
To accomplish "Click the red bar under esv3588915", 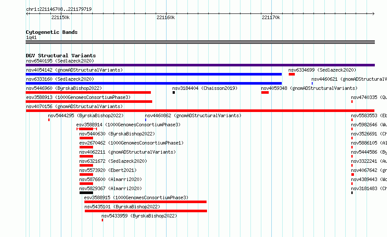I will point(145,202).
